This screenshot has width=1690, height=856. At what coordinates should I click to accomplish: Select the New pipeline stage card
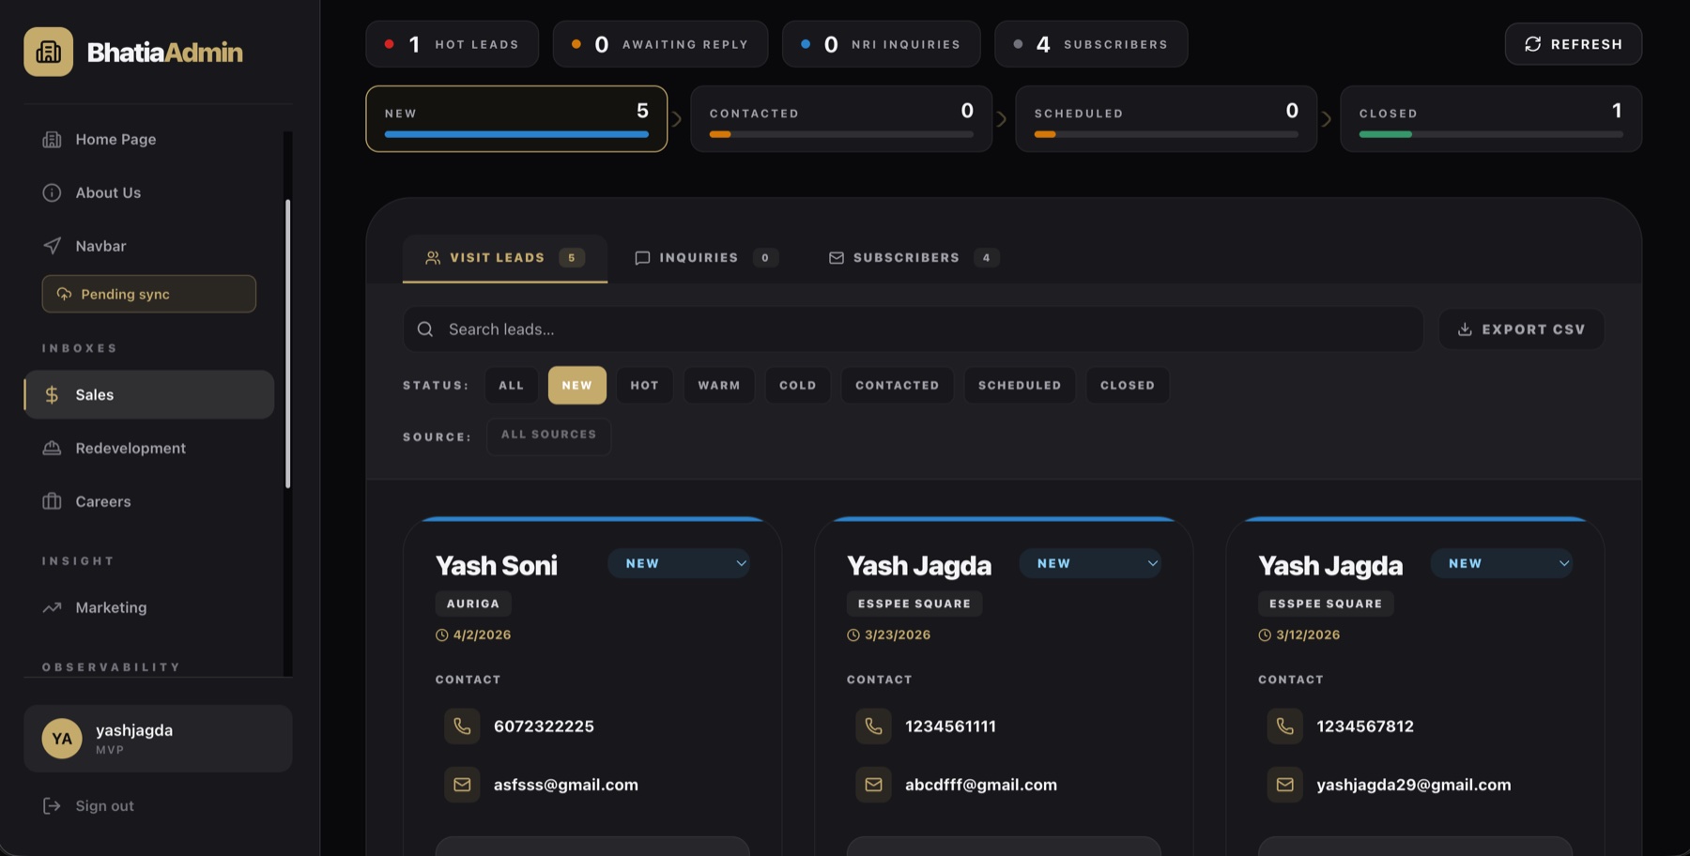coord(516,119)
